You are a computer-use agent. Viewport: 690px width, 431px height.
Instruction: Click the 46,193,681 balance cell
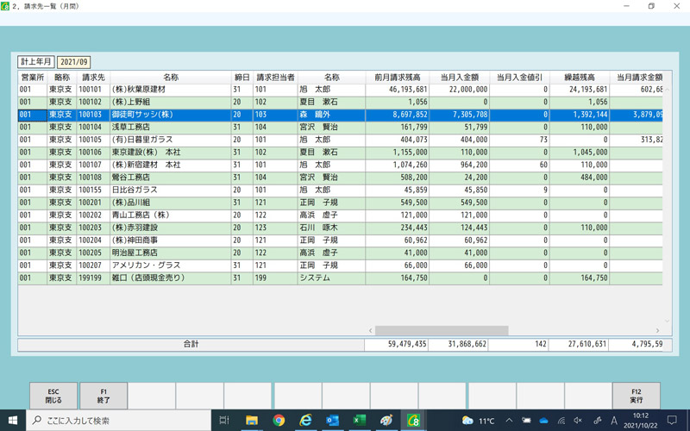pos(398,90)
